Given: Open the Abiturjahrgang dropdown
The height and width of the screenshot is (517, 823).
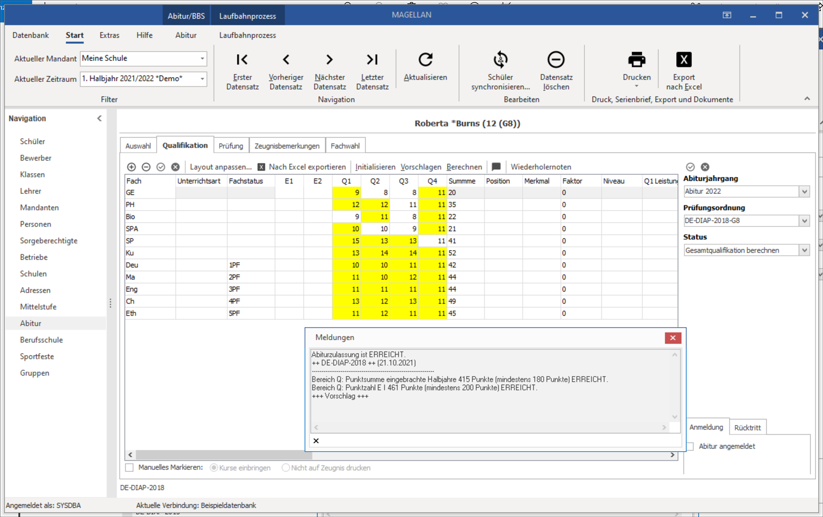Looking at the screenshot, I should click(804, 191).
